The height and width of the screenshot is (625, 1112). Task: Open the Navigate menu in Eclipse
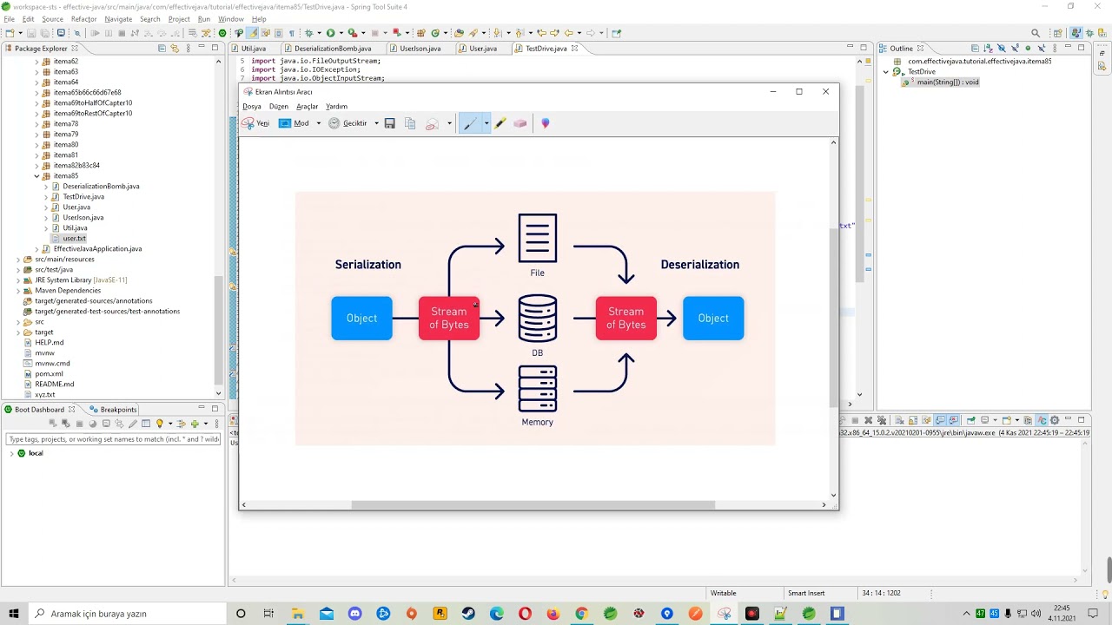(x=118, y=19)
